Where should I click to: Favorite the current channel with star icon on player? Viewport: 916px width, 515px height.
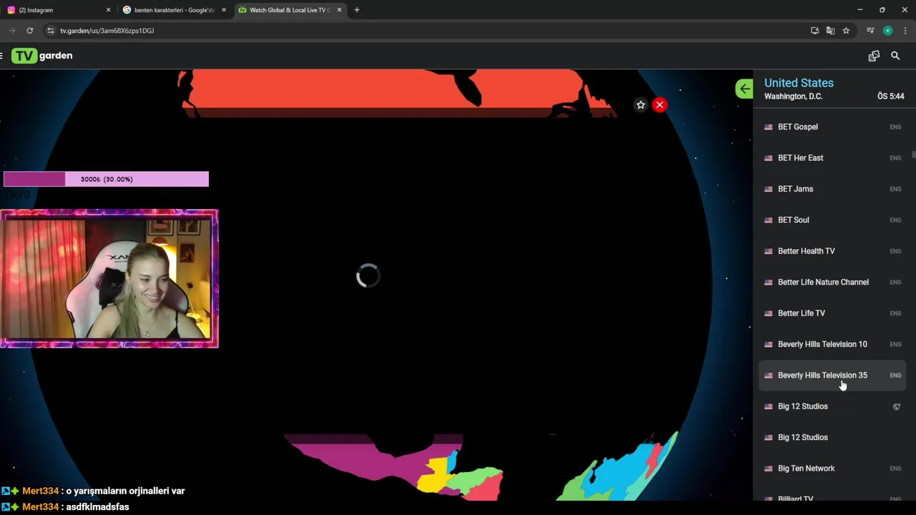(640, 105)
